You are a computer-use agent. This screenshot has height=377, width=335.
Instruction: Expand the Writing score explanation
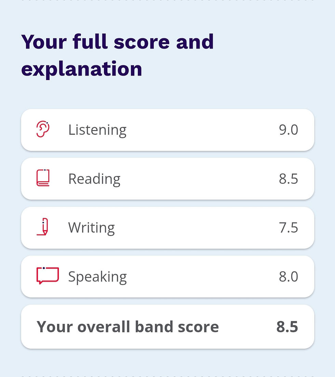167,227
